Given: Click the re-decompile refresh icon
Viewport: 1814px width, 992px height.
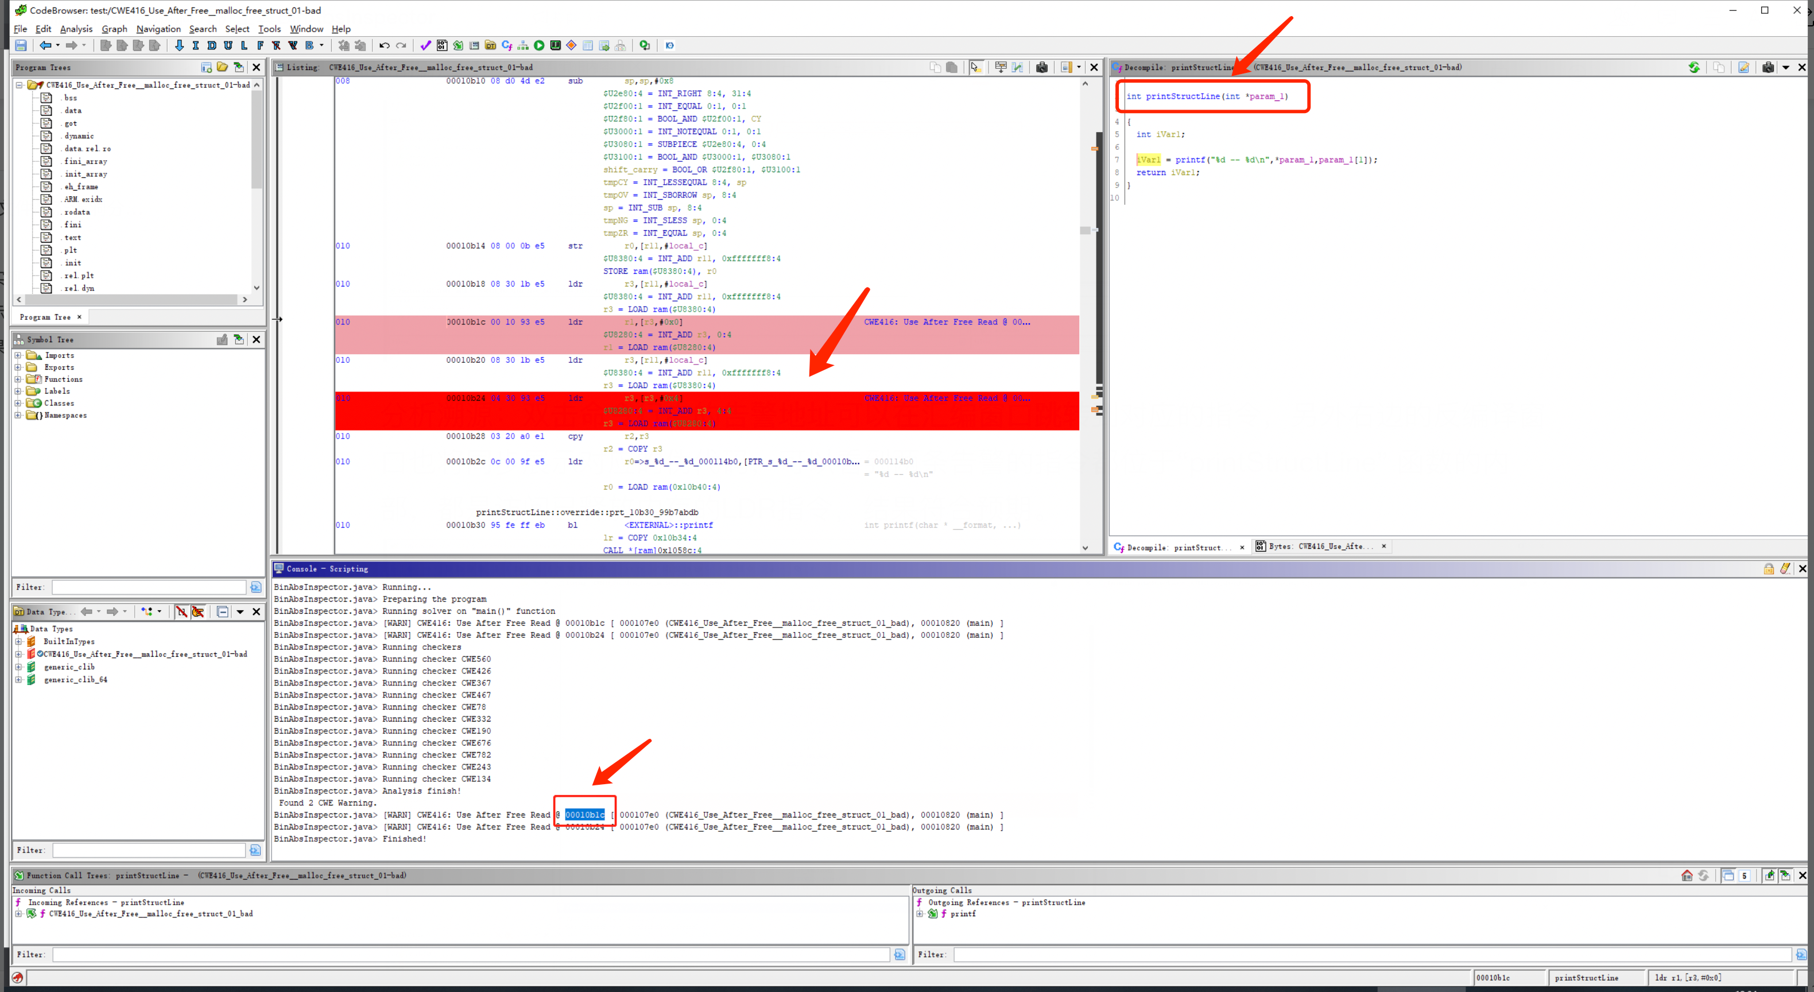Looking at the screenshot, I should click(1693, 68).
